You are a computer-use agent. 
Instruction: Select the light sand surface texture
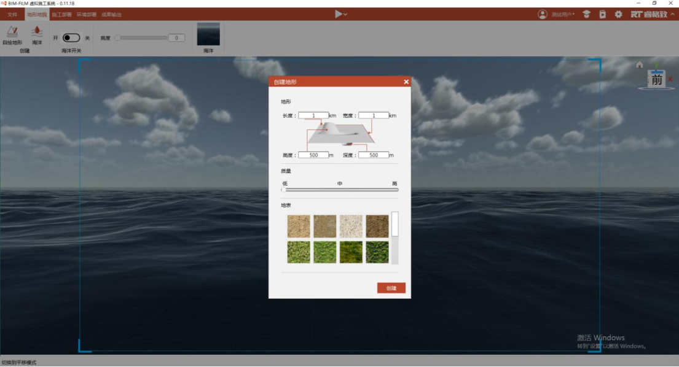(299, 226)
